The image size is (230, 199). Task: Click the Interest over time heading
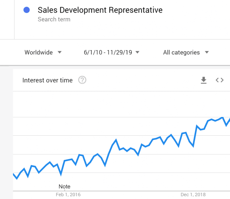tap(47, 80)
